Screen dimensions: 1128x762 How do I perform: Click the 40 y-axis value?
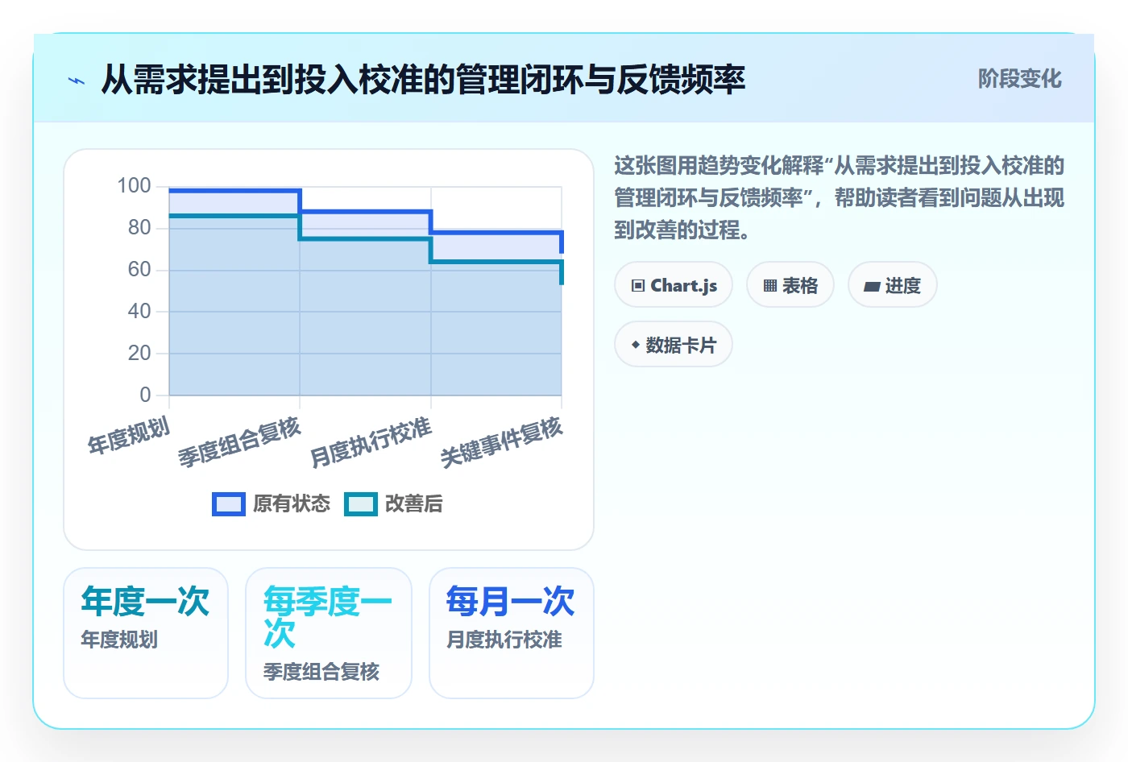139,312
